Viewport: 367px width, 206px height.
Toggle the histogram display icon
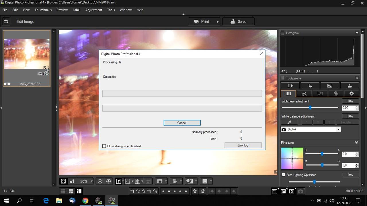pyautogui.click(x=283, y=191)
